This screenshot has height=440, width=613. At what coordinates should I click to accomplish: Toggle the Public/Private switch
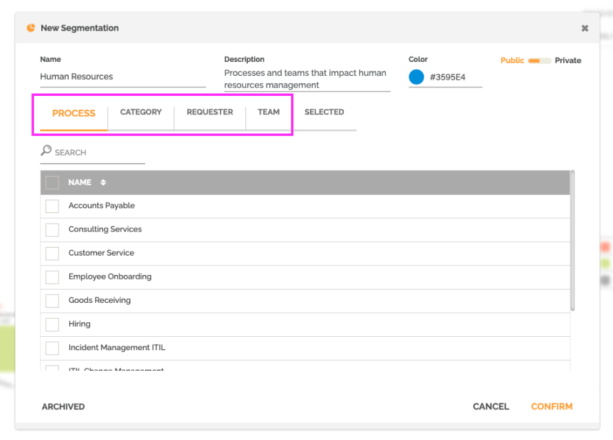(539, 61)
